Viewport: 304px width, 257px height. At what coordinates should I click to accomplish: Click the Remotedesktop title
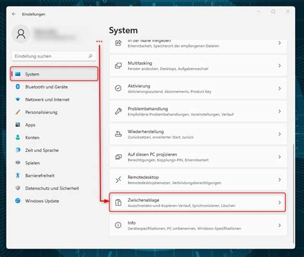coord(143,177)
